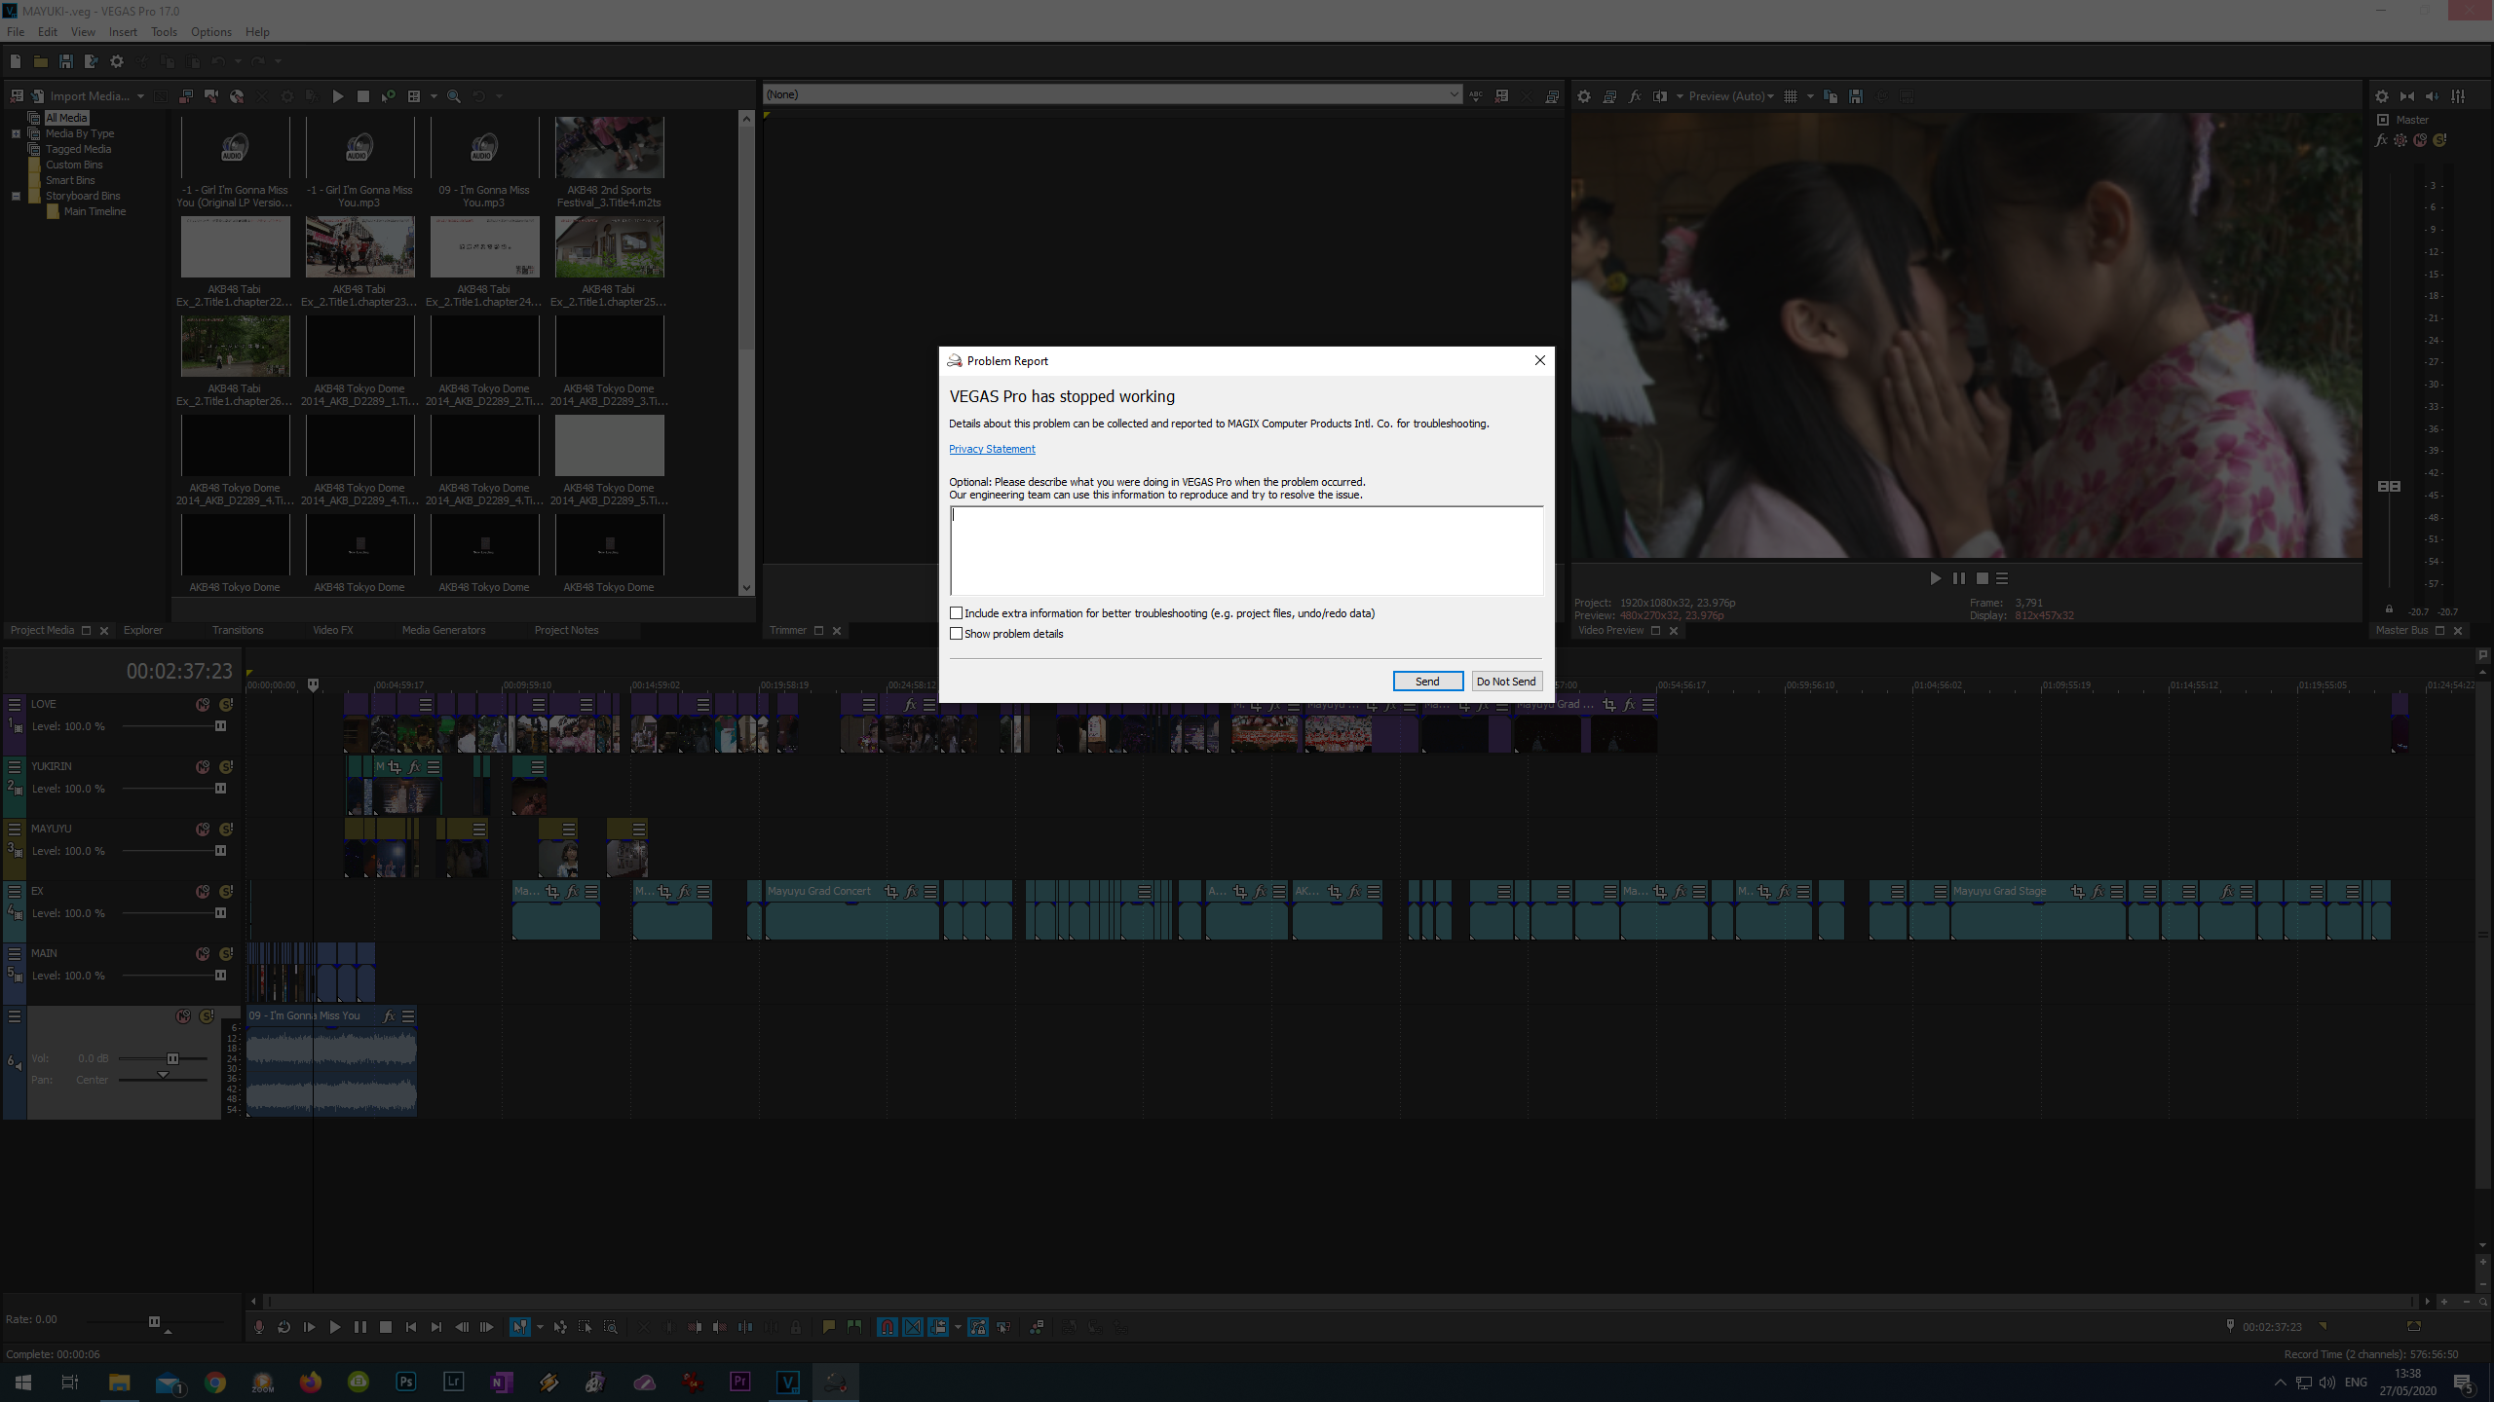Click the Record microphone icon in transport
Image resolution: width=2494 pixels, height=1402 pixels.
tap(258, 1327)
